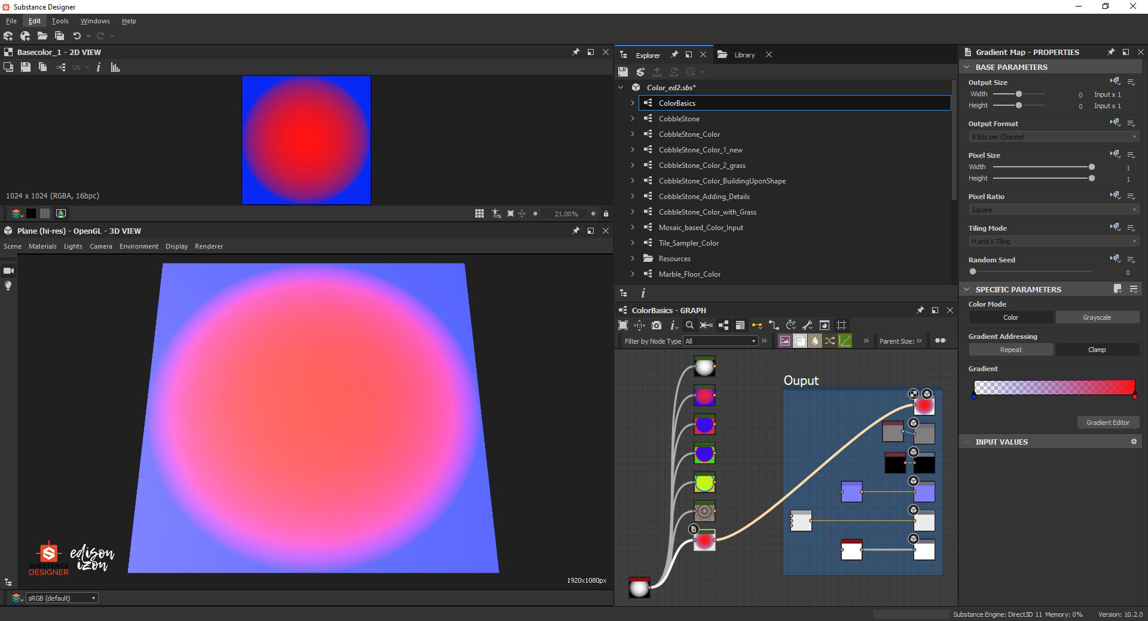
Task: Activate the Search tool in the graph toolbar
Action: click(x=690, y=325)
